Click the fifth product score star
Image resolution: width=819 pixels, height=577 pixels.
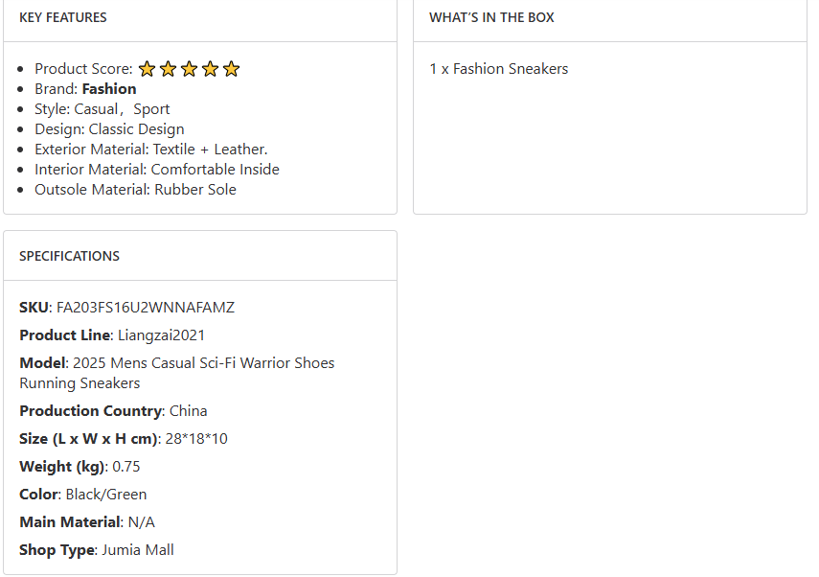coord(231,69)
